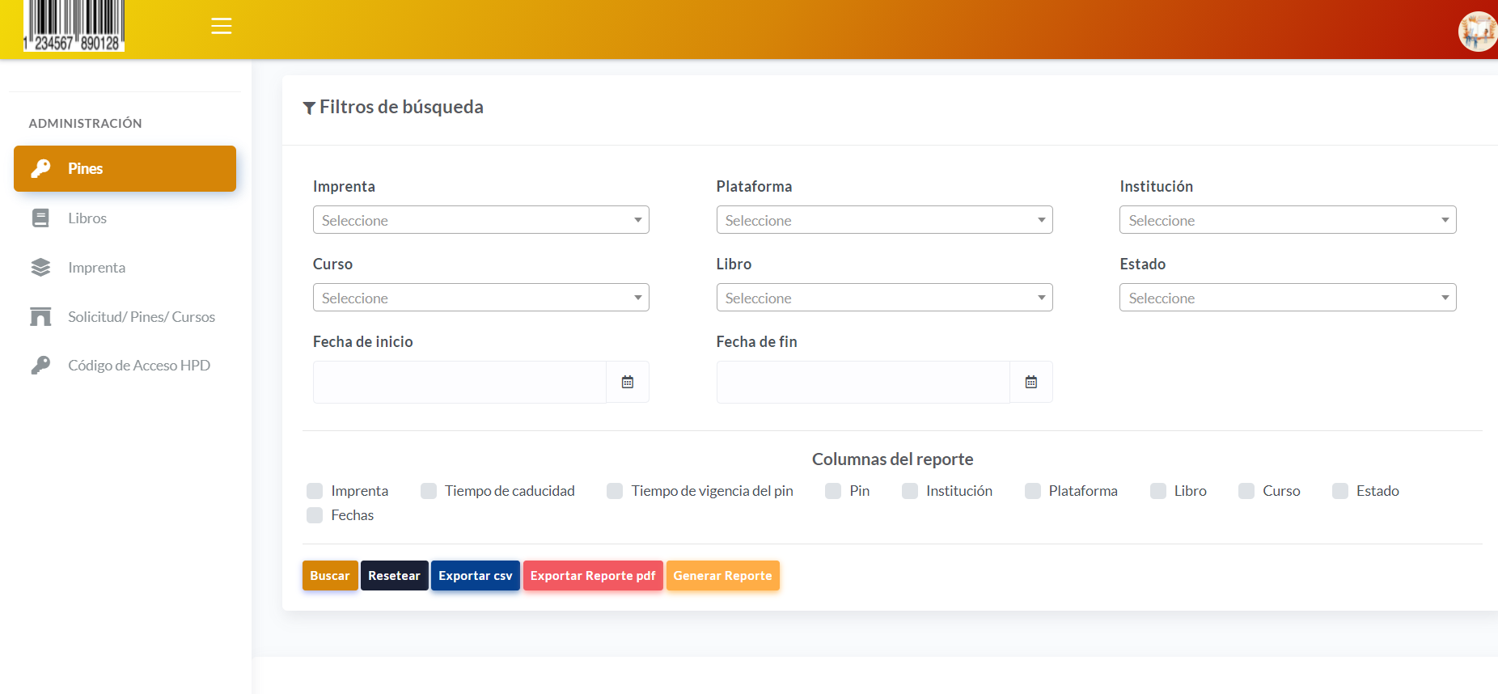Open Solicitud/ Pines/ Cursos menu item
This screenshot has height=694, width=1498.
point(141,317)
